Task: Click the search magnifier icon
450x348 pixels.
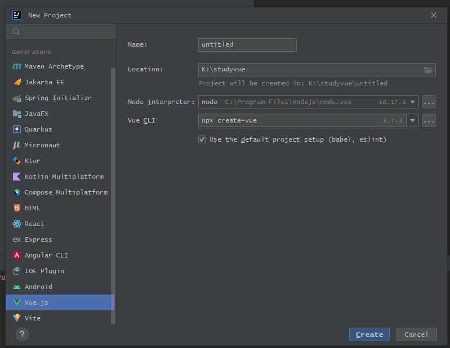Action: point(16,31)
